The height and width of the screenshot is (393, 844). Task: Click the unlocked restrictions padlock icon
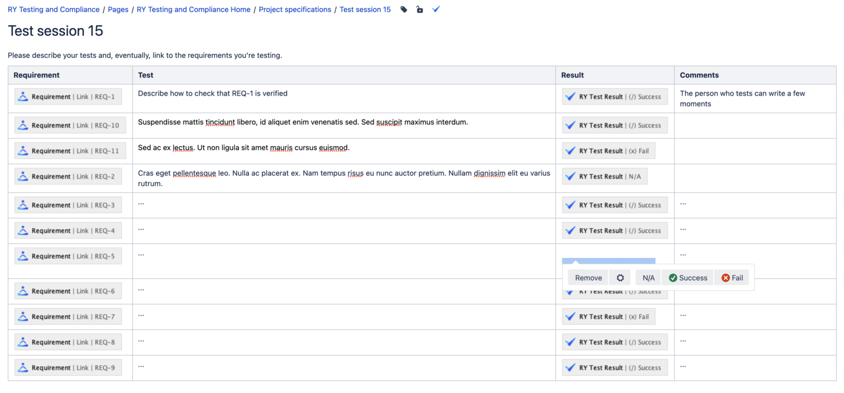(420, 9)
